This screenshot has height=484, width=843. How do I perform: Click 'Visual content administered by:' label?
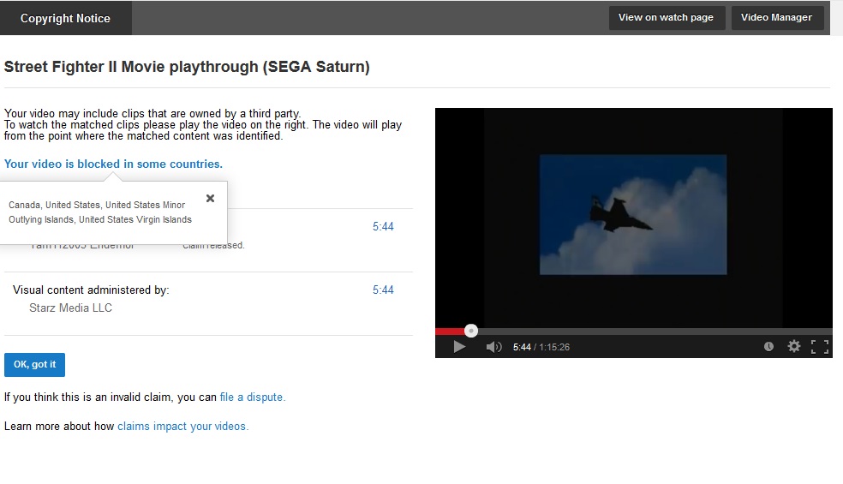point(91,290)
